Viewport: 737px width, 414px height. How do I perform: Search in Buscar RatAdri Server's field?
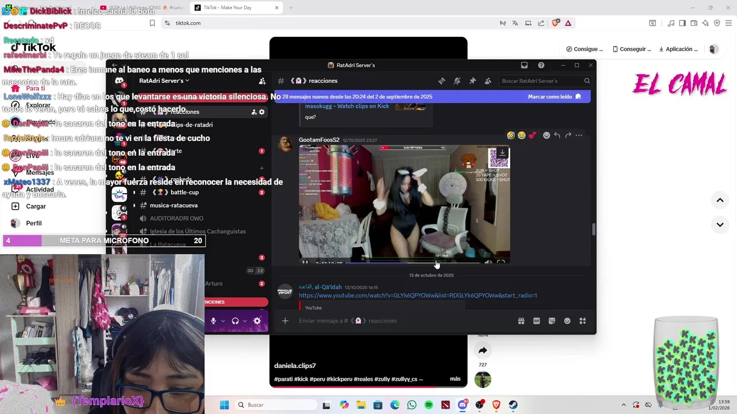pyautogui.click(x=545, y=81)
